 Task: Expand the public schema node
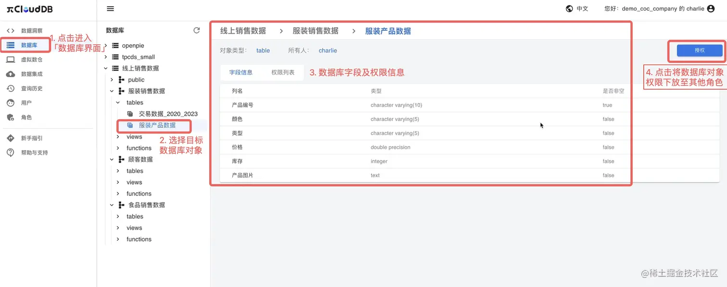pyautogui.click(x=112, y=80)
